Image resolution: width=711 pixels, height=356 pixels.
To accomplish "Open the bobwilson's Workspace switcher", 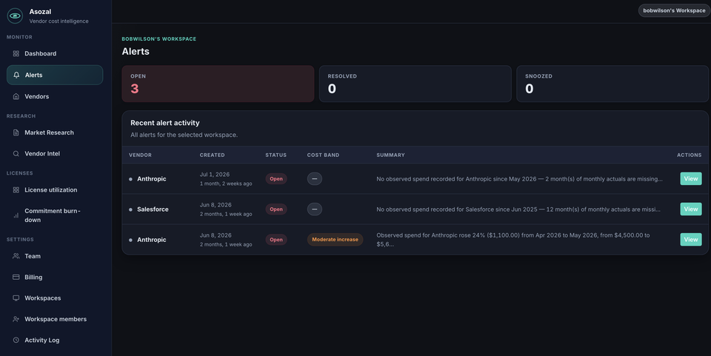I will 674,10.
